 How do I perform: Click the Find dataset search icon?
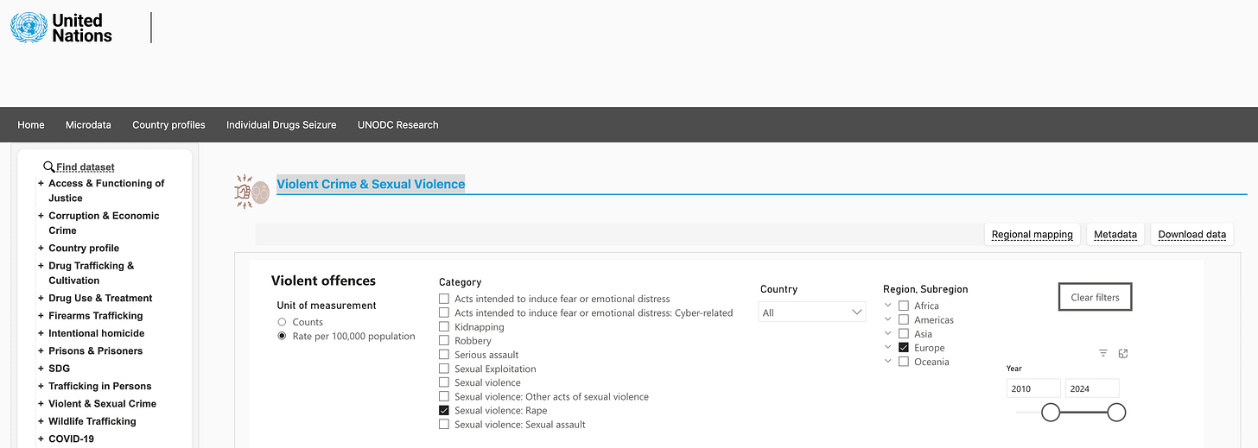click(x=49, y=167)
